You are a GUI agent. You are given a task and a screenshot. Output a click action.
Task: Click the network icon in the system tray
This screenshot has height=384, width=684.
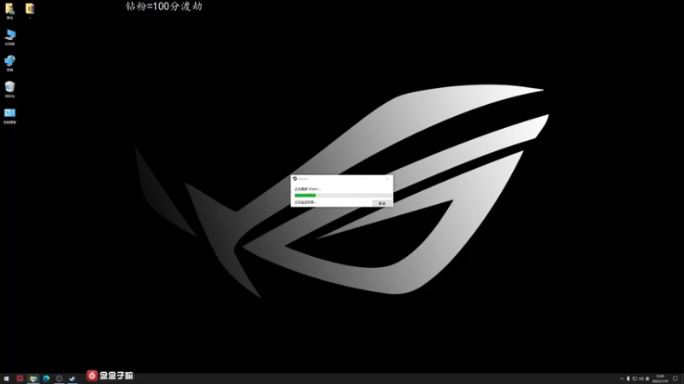634,379
